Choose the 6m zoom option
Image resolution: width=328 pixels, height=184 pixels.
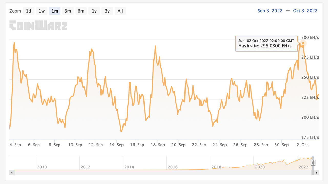(81, 11)
